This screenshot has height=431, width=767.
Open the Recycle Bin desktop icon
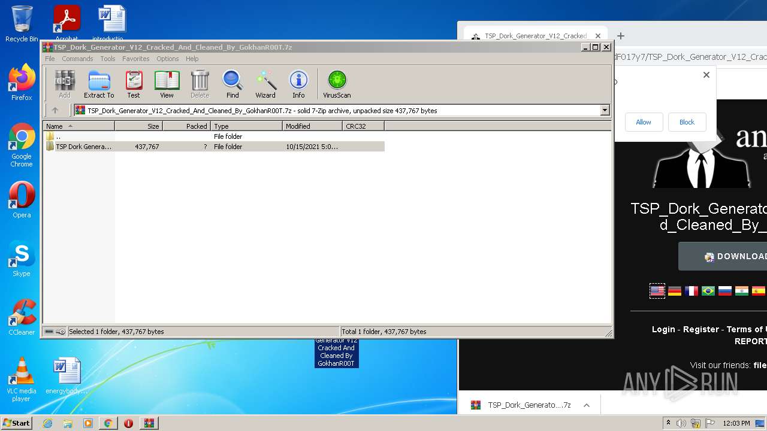tap(22, 24)
